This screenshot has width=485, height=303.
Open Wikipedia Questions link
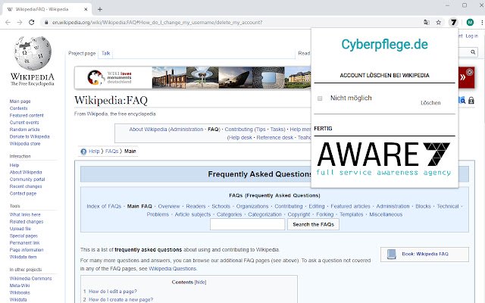pos(173,269)
